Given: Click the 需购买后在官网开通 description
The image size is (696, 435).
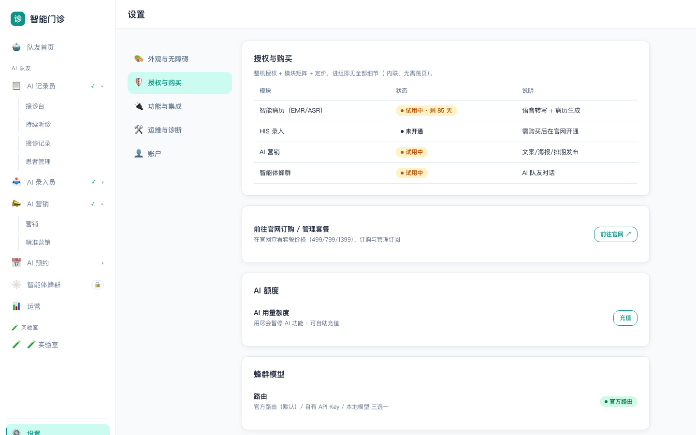Looking at the screenshot, I should pyautogui.click(x=550, y=131).
